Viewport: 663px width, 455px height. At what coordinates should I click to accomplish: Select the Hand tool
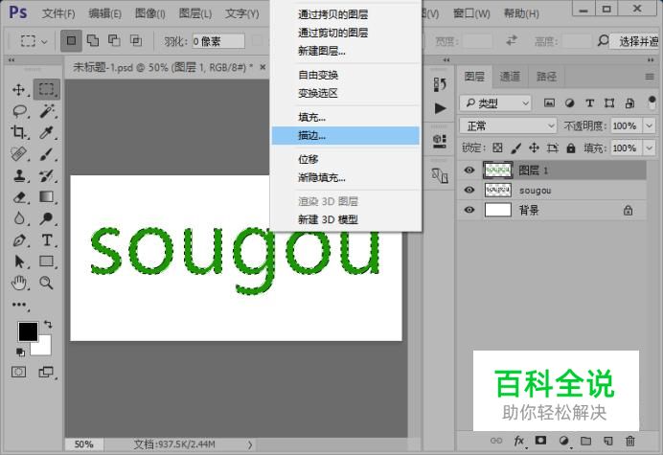(19, 283)
